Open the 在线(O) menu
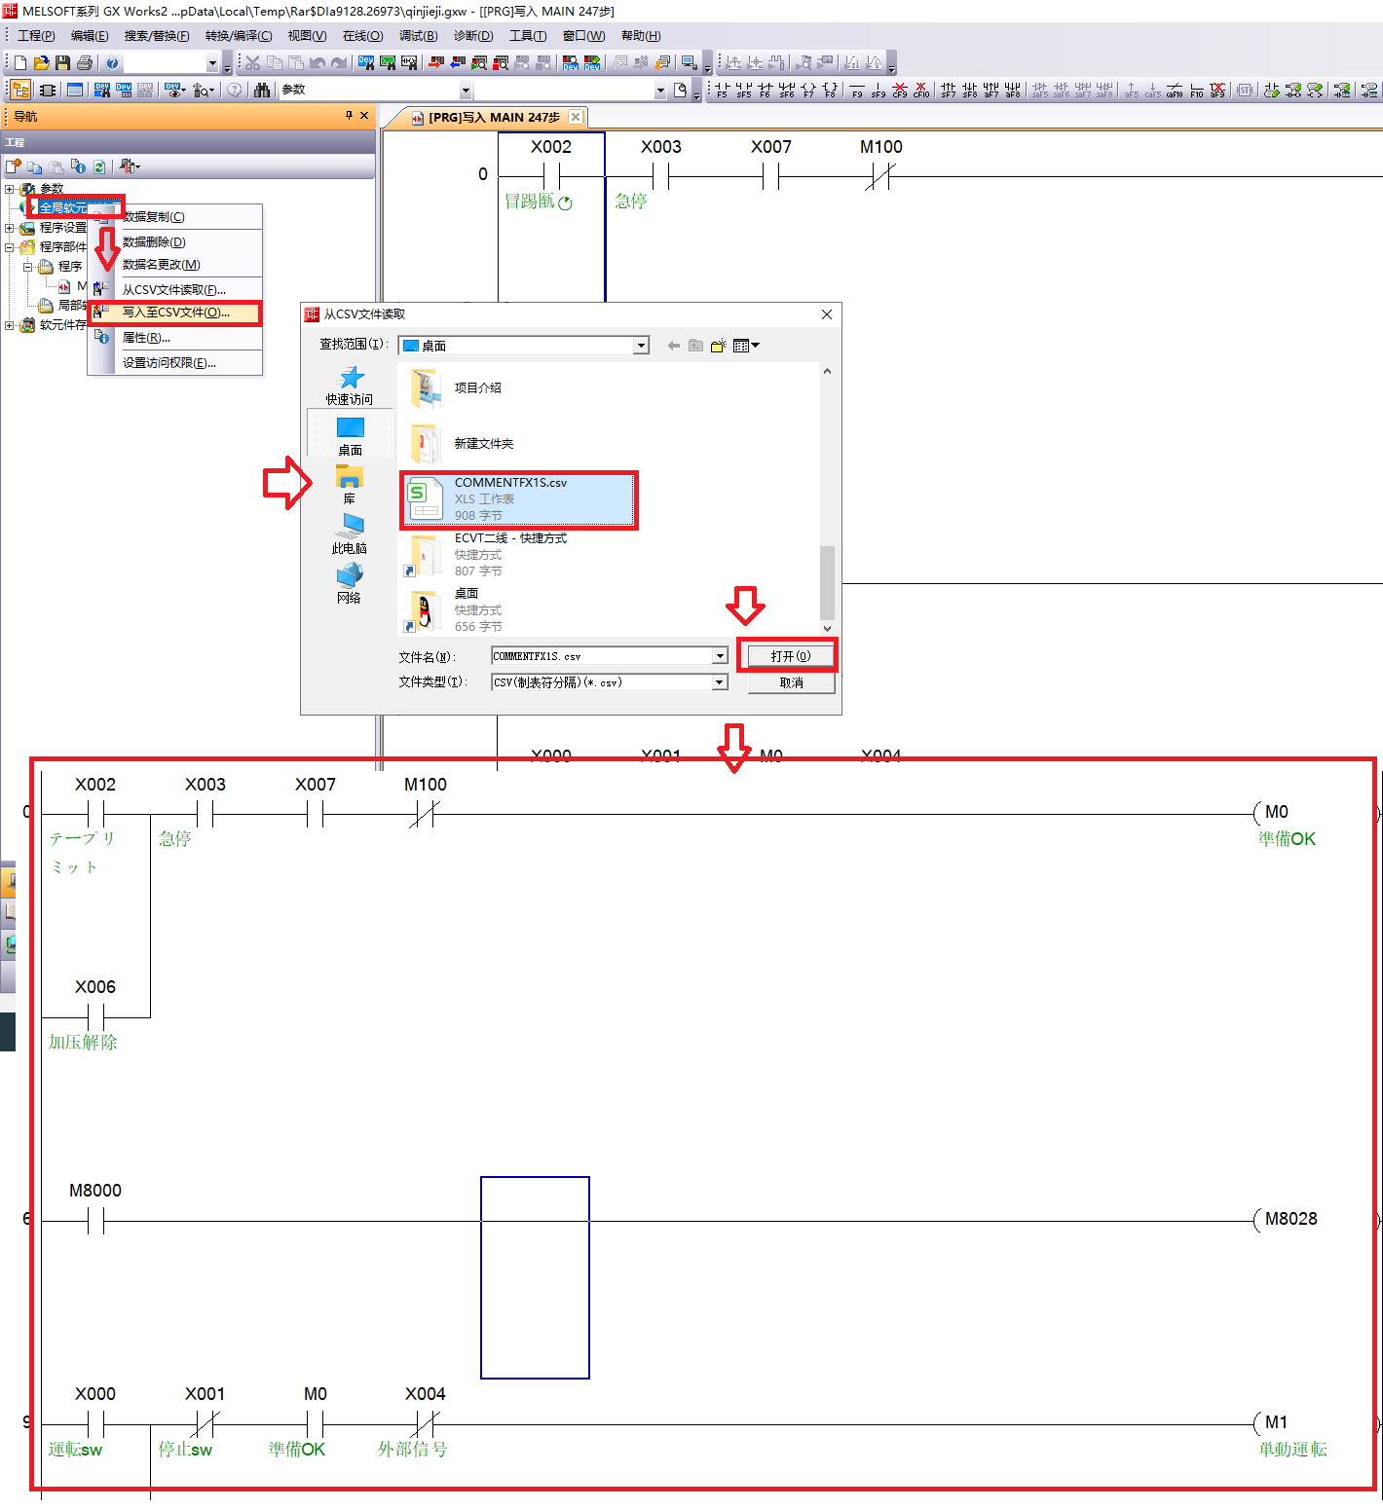 362,36
